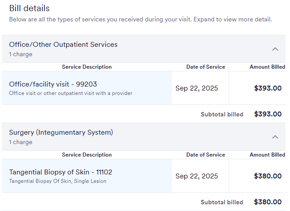Click the Surgery (Integumentary System) section title

click(x=61, y=132)
